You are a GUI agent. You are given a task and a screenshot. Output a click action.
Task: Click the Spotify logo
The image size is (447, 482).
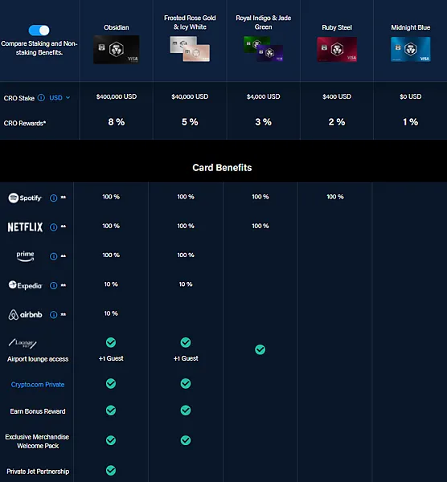(x=25, y=198)
